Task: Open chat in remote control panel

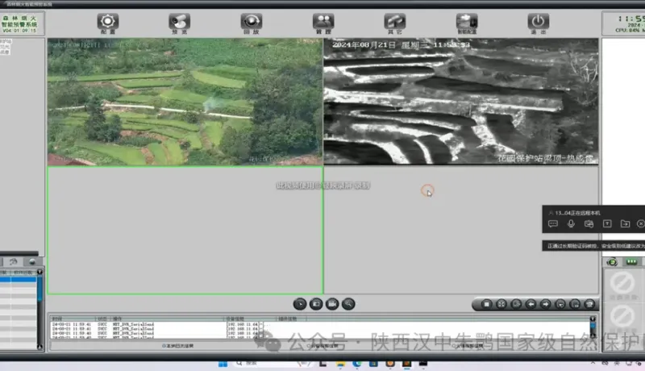Action: click(553, 223)
